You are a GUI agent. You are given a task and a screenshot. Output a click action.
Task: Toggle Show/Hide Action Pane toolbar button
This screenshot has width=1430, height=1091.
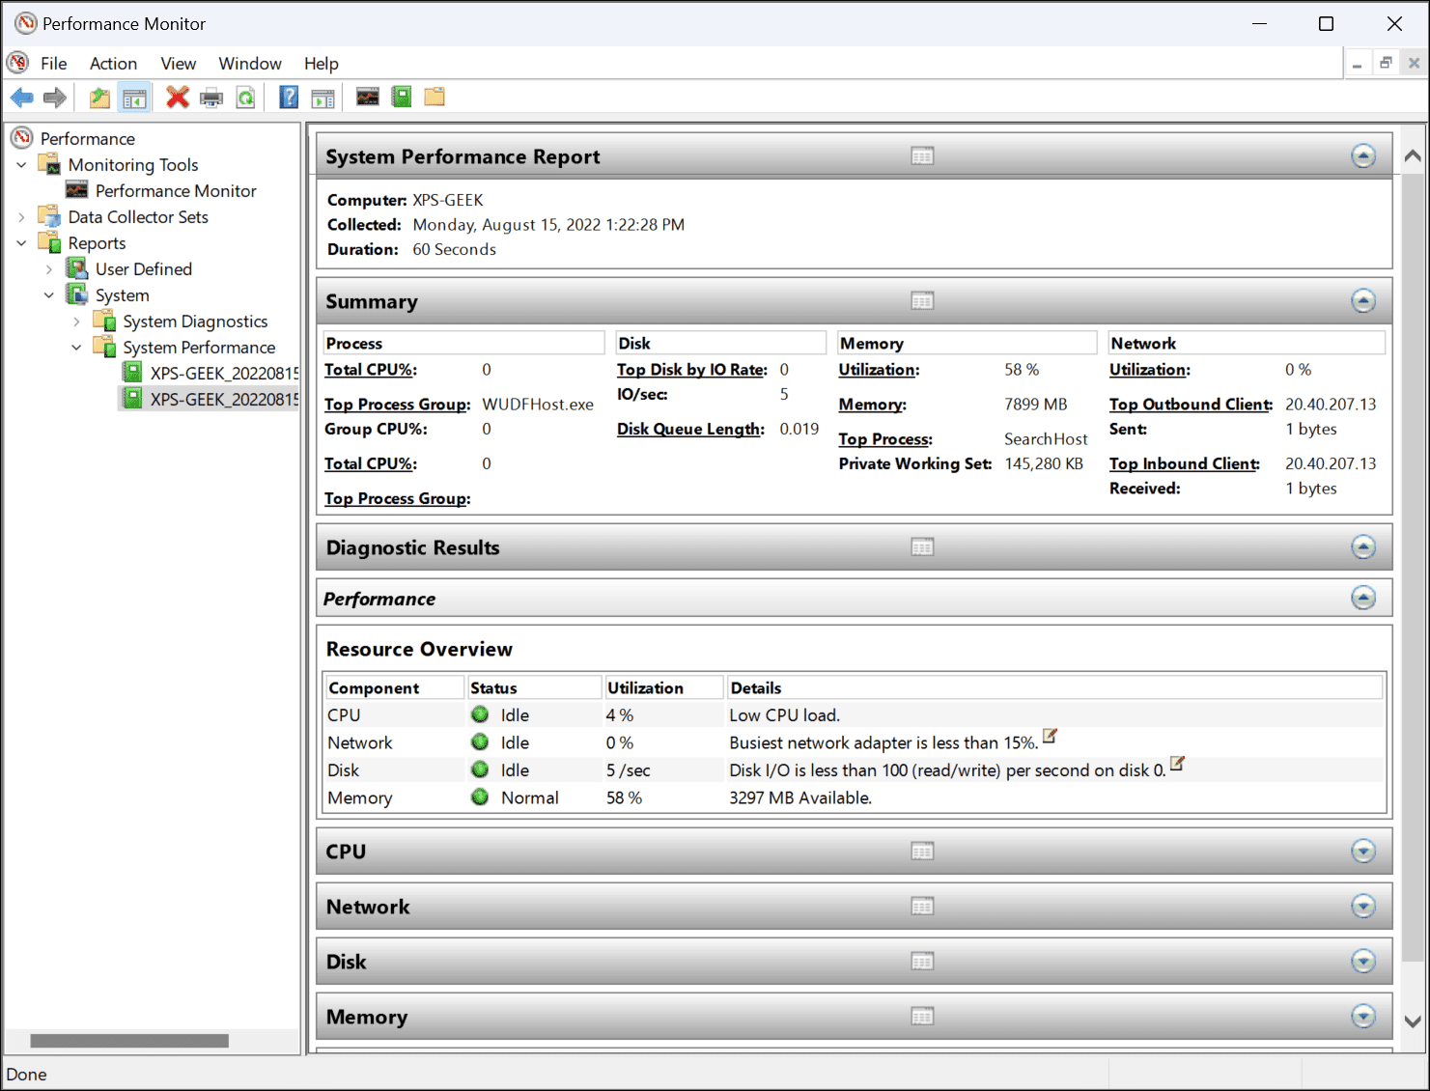(323, 98)
